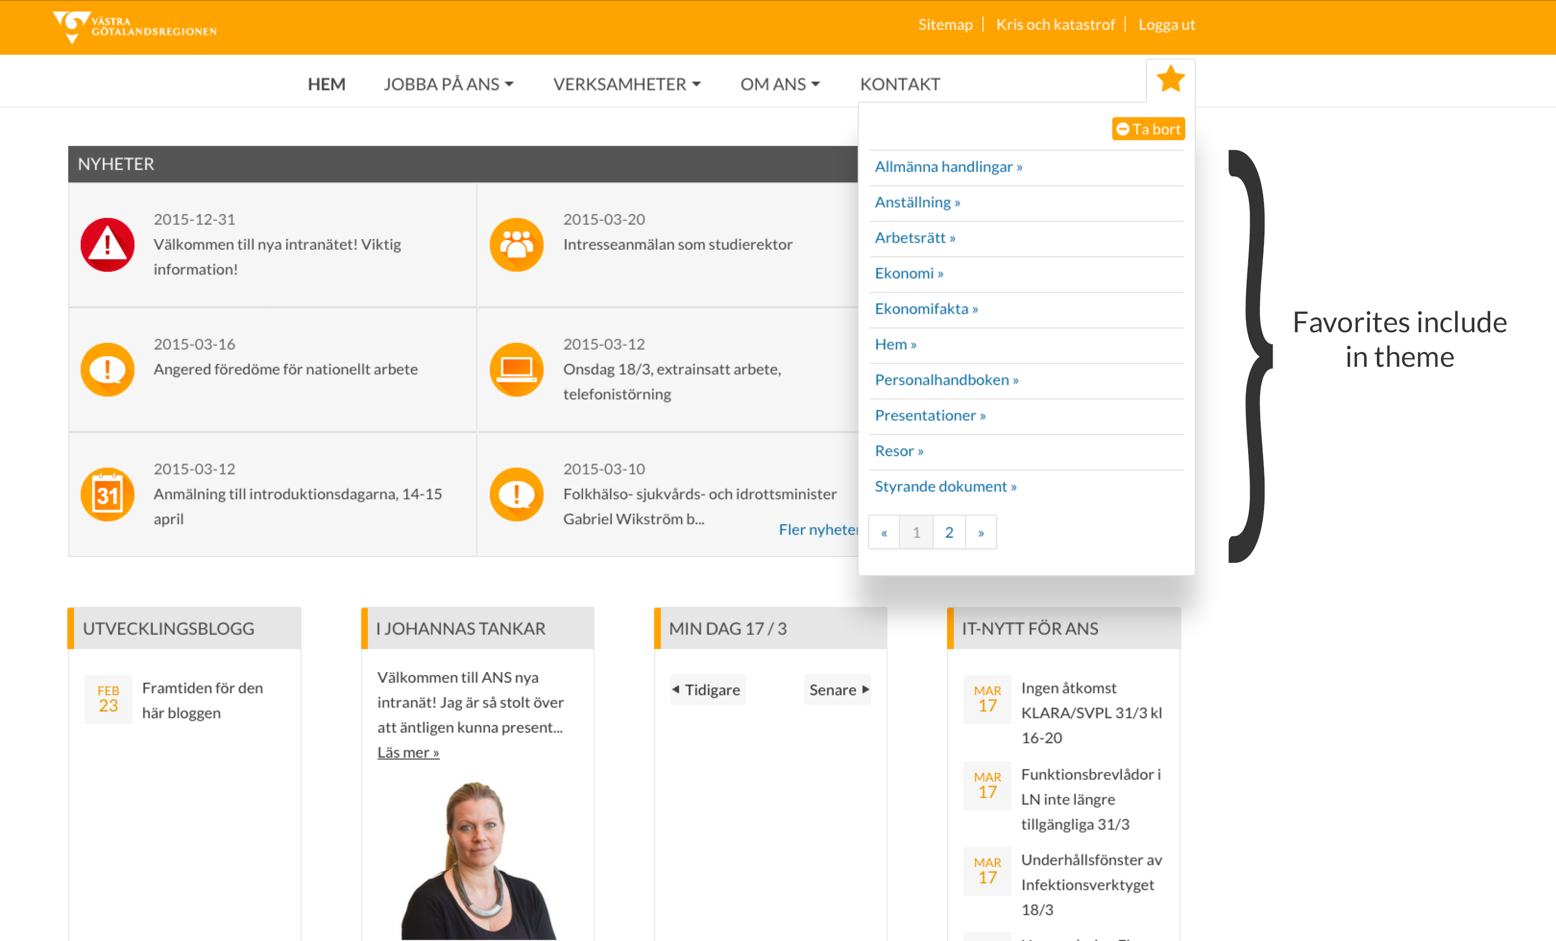Go to favorites page 2
The image size is (1556, 941).
click(948, 532)
